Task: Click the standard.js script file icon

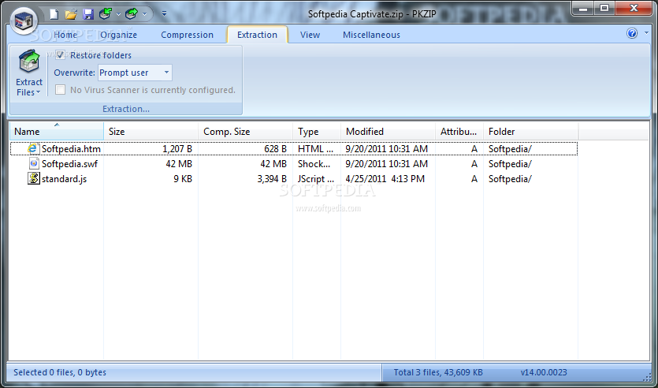Action: click(x=34, y=179)
